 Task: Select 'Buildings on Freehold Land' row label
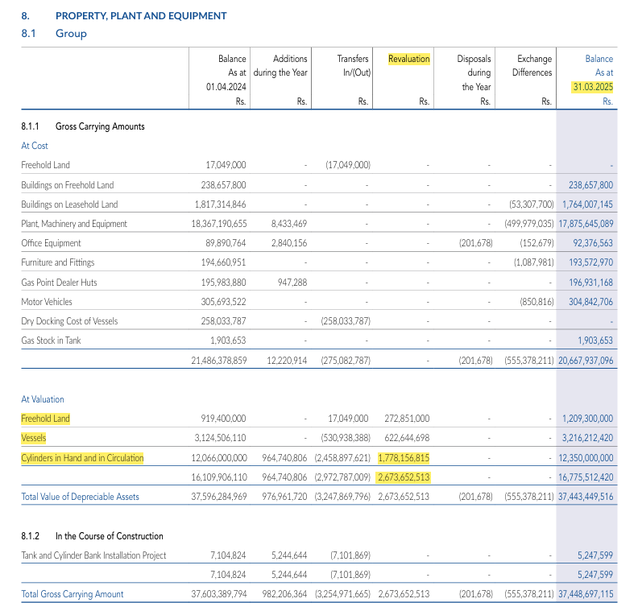[68, 185]
